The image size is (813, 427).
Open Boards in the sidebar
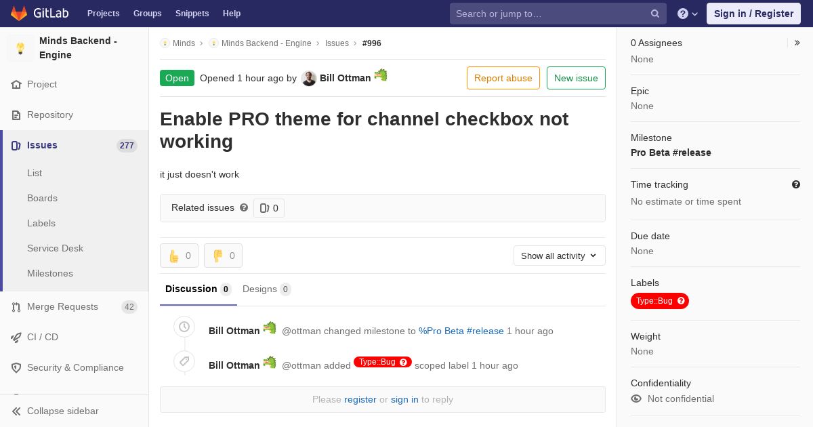coord(42,198)
